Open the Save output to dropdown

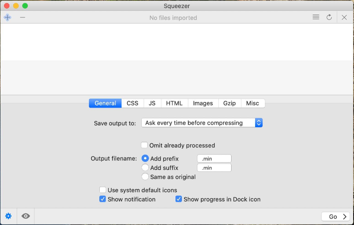pyautogui.click(x=202, y=123)
